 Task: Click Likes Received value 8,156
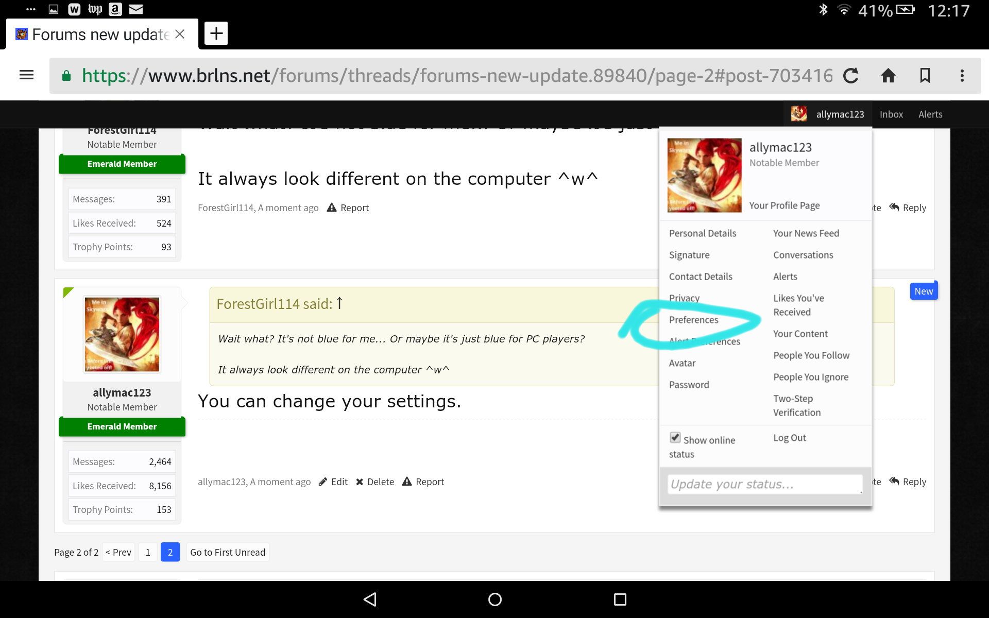pos(160,486)
